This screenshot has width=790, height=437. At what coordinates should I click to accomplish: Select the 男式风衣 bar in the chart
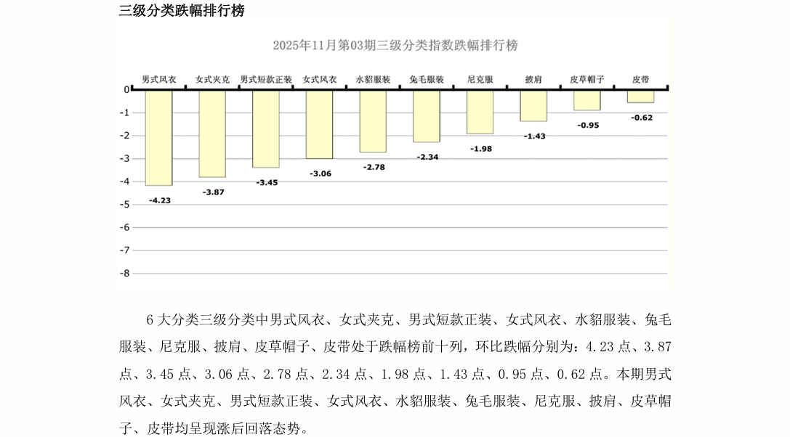(x=158, y=138)
